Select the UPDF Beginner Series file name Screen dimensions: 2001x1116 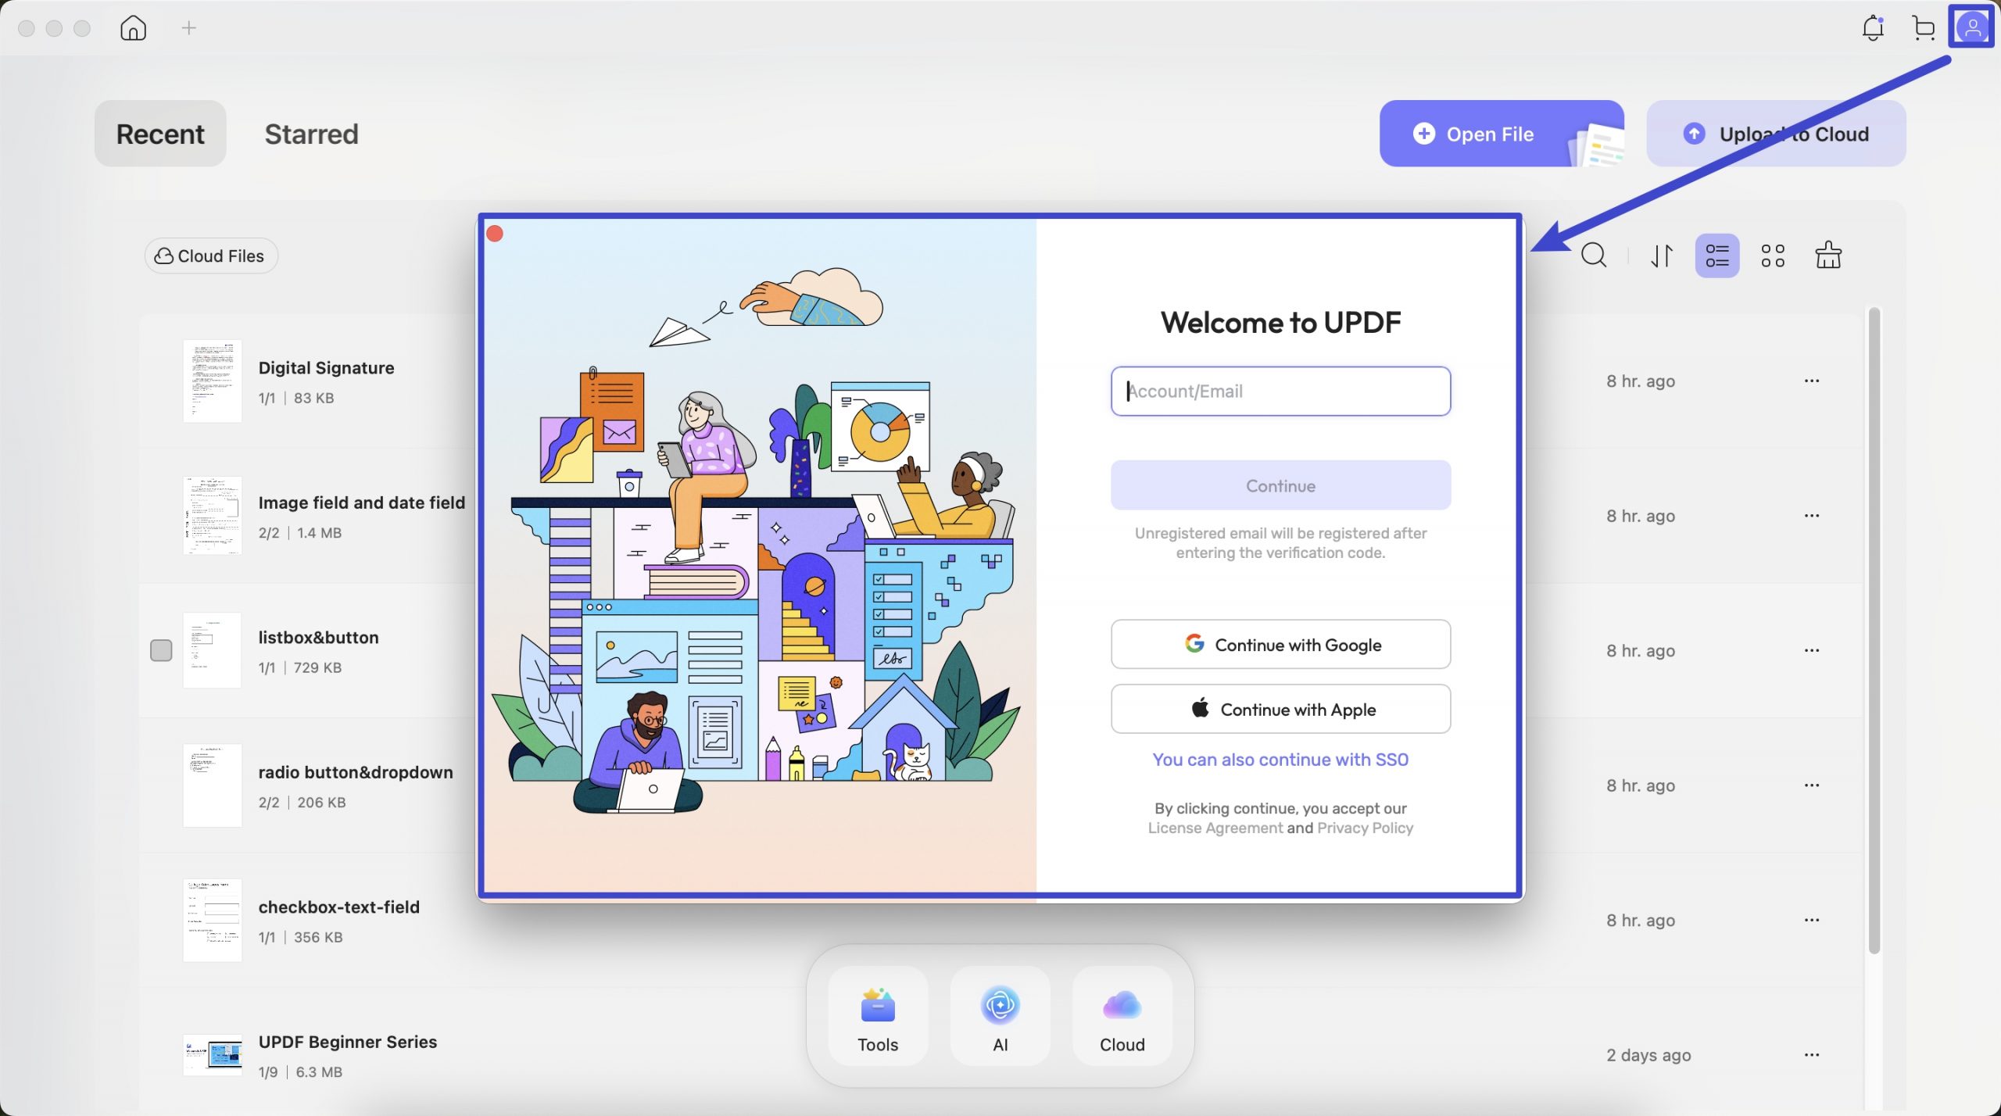pos(347,1042)
